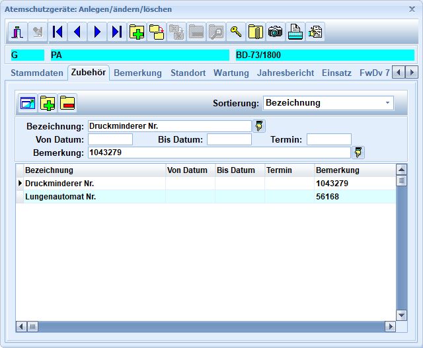423x348 pixels.
Task: Click the Bis Datum input field
Action: (x=229, y=139)
